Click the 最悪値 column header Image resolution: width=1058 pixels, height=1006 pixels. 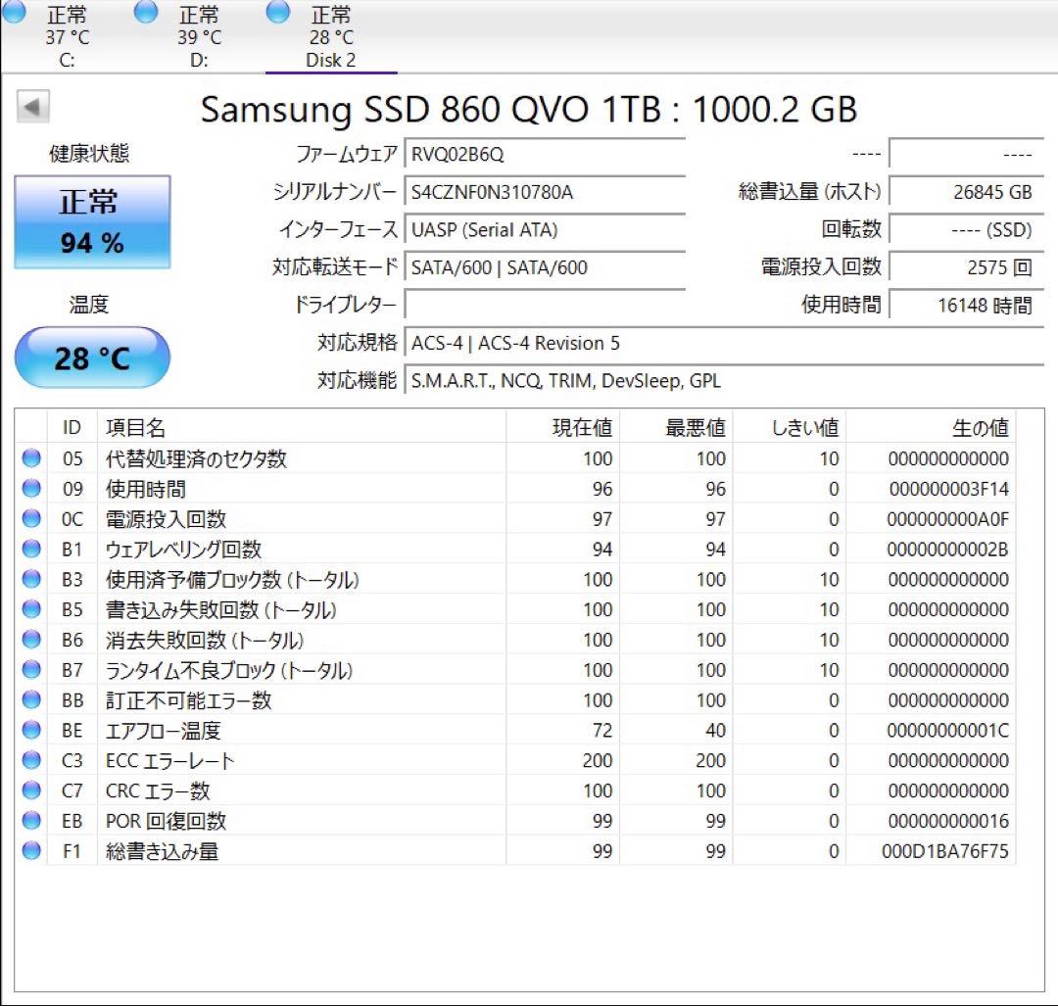pyautogui.click(x=676, y=427)
